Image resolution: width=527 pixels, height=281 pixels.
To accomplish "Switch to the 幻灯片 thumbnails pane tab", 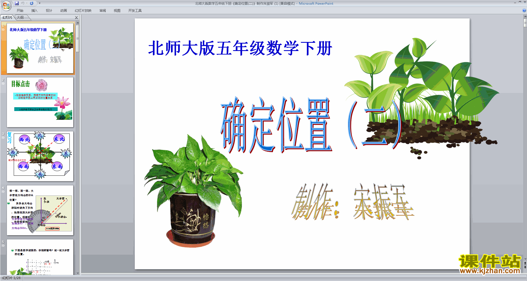I will tap(7, 17).
